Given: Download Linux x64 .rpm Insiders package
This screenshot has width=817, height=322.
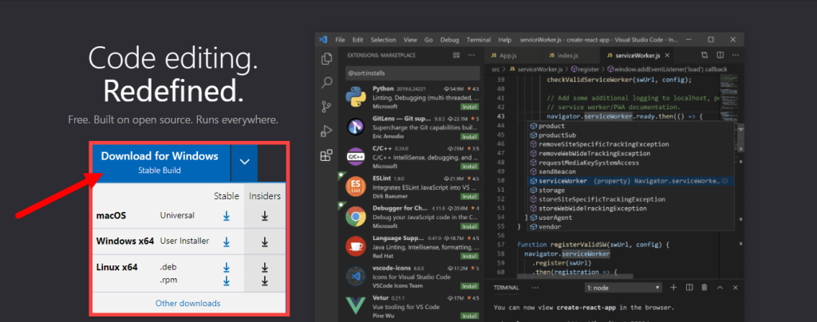Looking at the screenshot, I should point(265,281).
